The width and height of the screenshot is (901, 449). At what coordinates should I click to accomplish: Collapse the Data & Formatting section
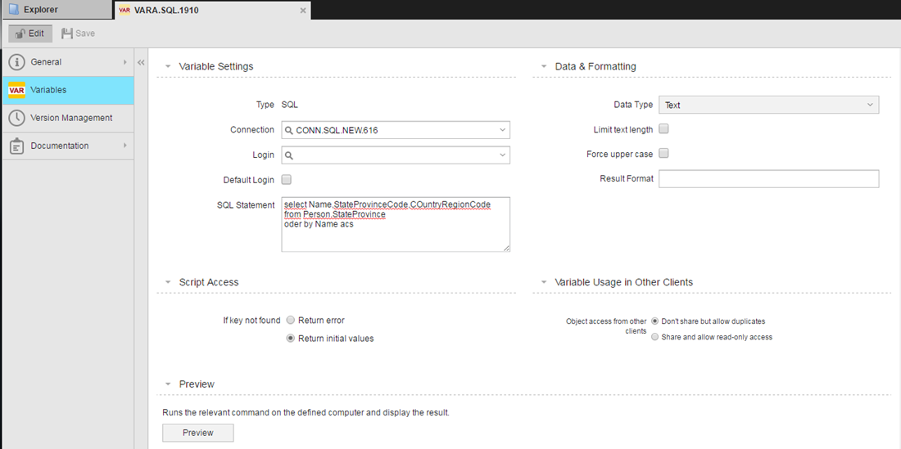544,66
